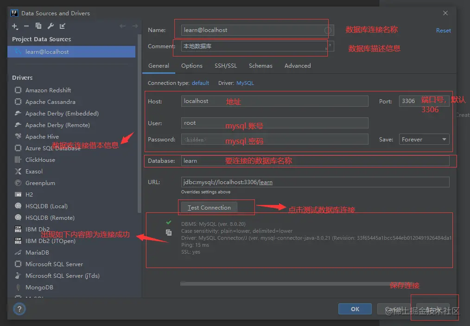The width and height of the screenshot is (470, 326).
Task: Open help with question mark button
Action: click(x=19, y=309)
